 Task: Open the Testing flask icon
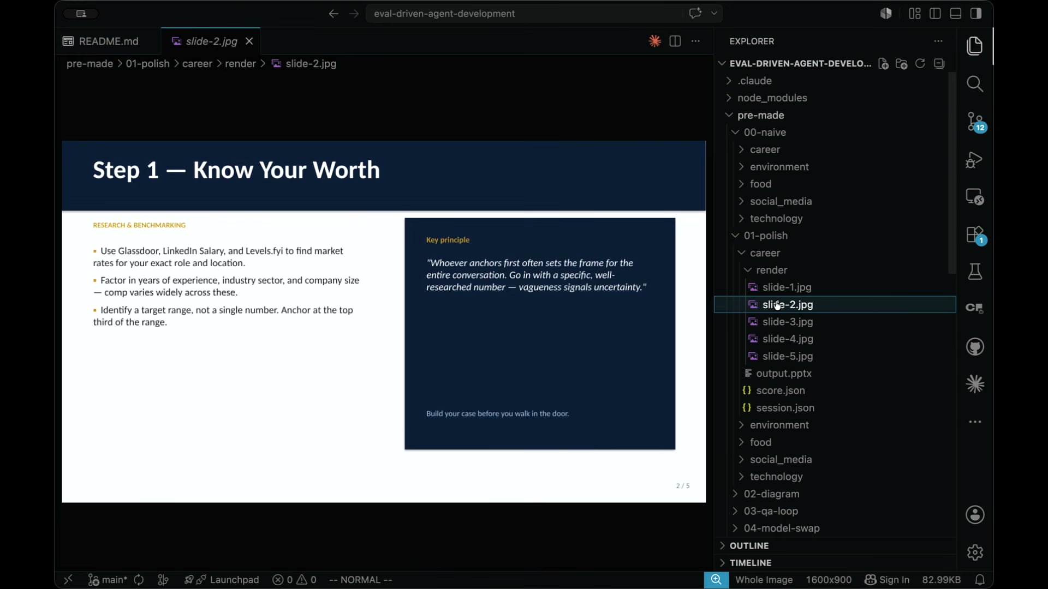975,272
